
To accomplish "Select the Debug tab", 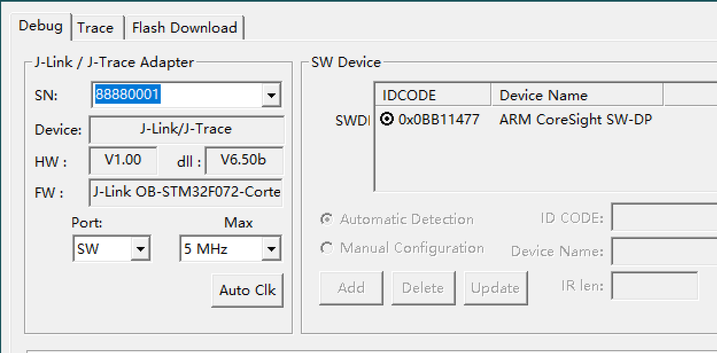I will click(x=41, y=25).
